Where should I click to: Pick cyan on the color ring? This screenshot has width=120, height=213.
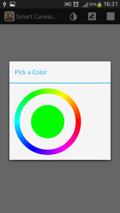17,122
